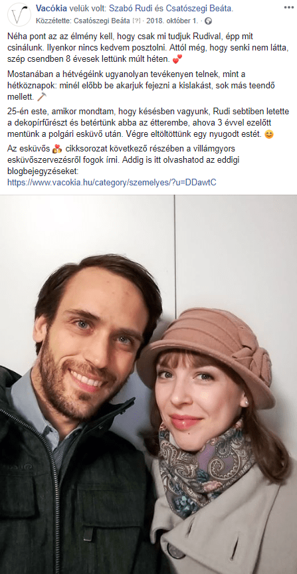Open the couple selfie photo attachment
297x574 pixels.
coord(148,385)
